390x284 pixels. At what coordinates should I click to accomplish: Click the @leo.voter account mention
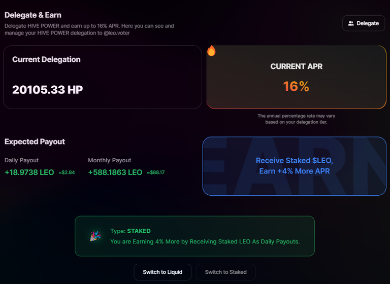point(117,33)
